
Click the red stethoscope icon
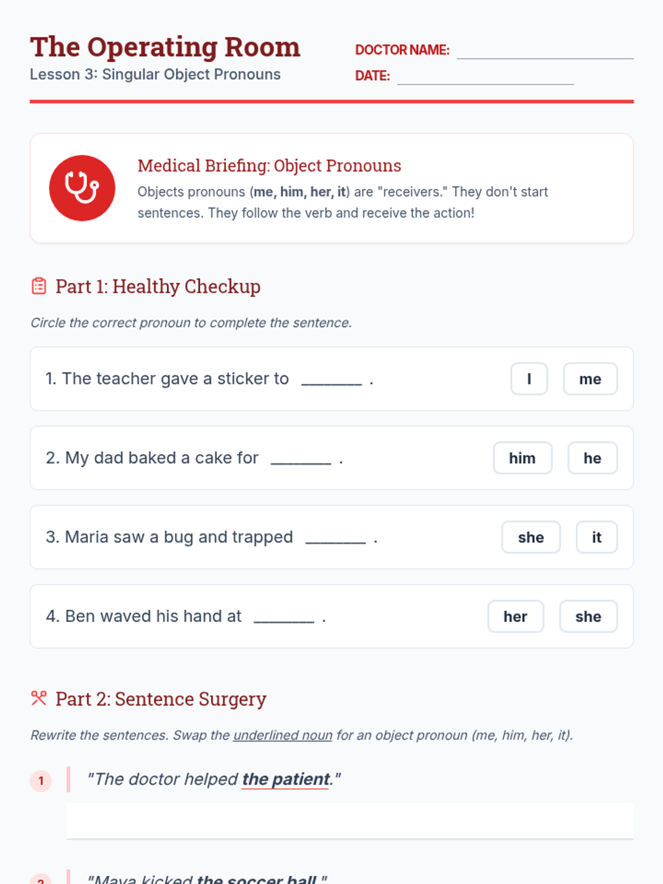tap(82, 188)
